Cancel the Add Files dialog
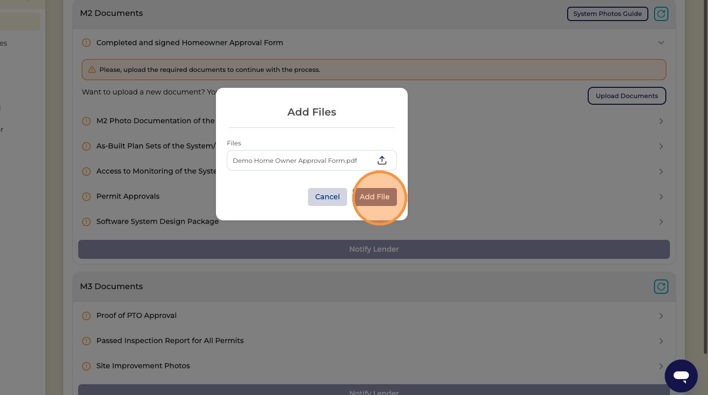Viewport: 708px width, 395px height. tap(328, 197)
